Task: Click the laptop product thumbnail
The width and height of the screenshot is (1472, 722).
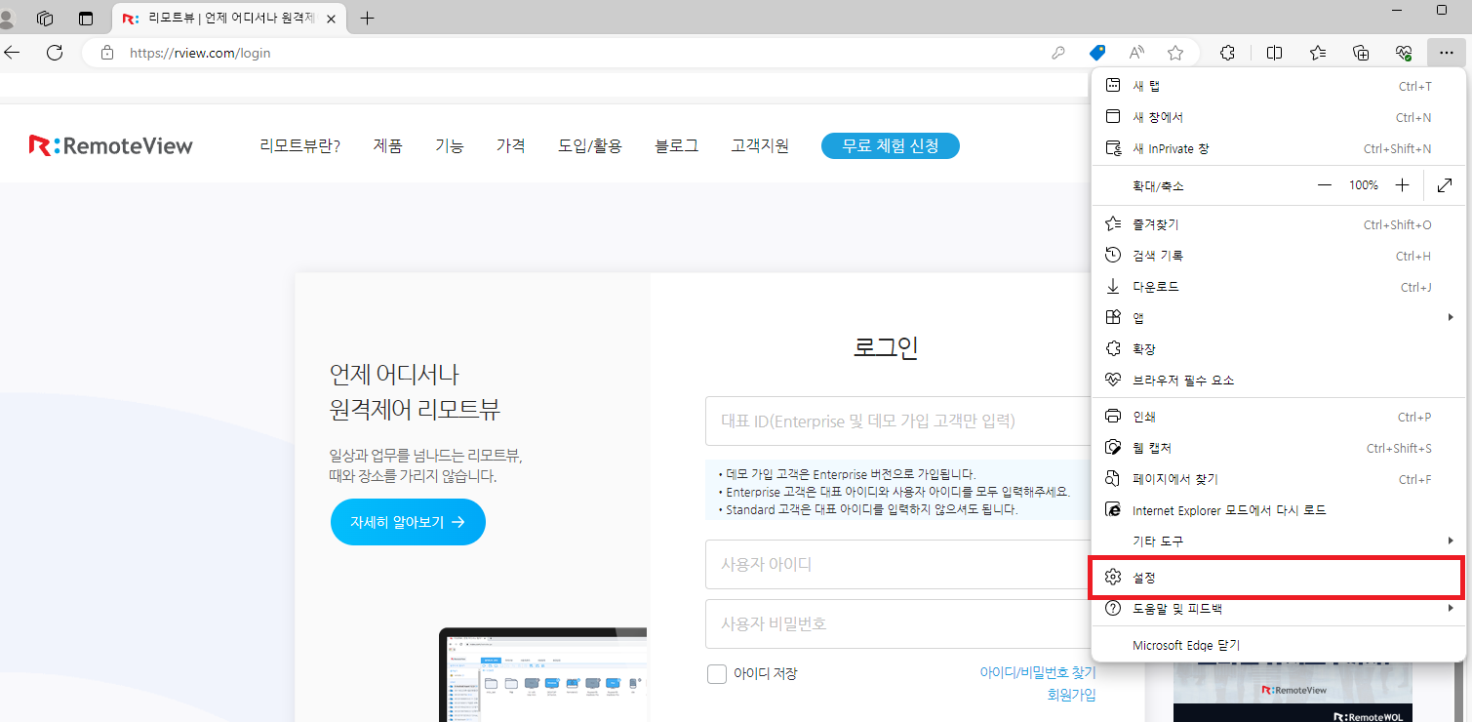Action: [x=542, y=675]
